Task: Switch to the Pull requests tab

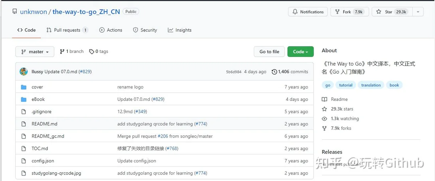Action: click(67, 30)
